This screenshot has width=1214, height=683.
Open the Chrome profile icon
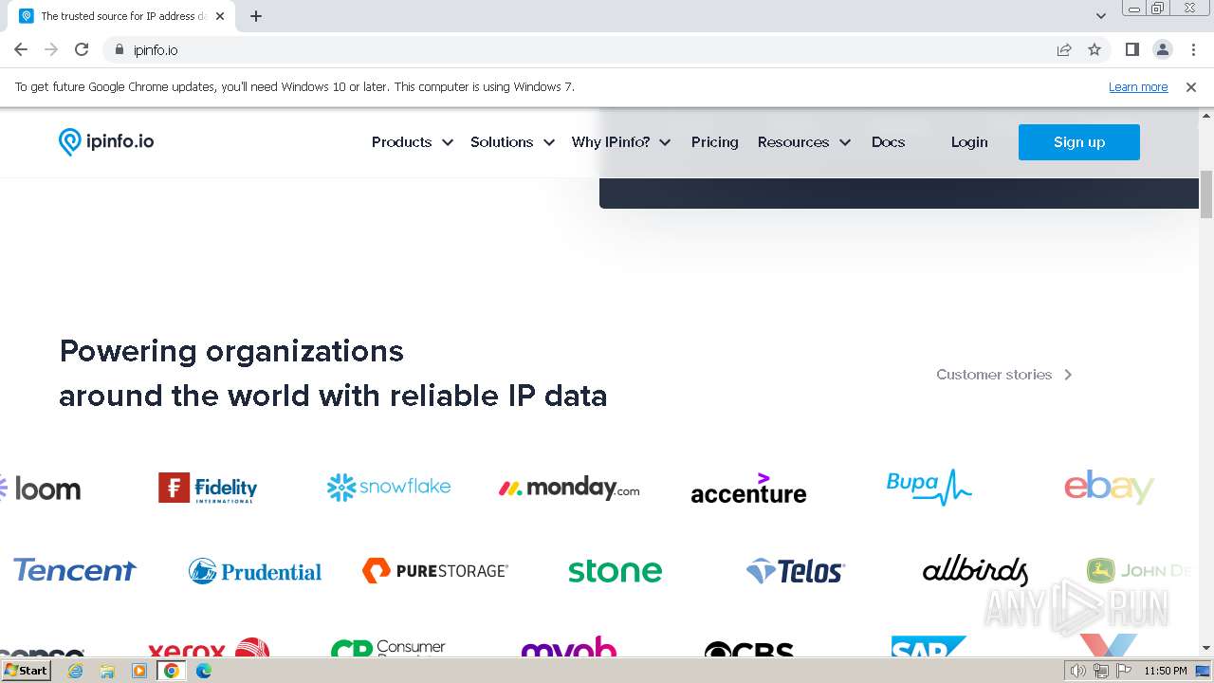click(x=1162, y=49)
